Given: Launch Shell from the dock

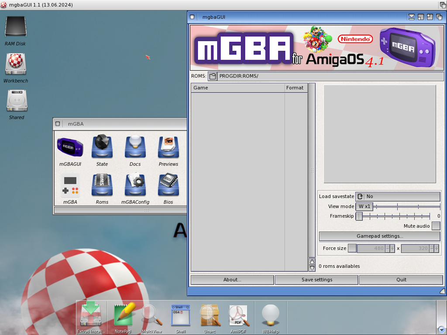Looking at the screenshot, I should point(181,315).
